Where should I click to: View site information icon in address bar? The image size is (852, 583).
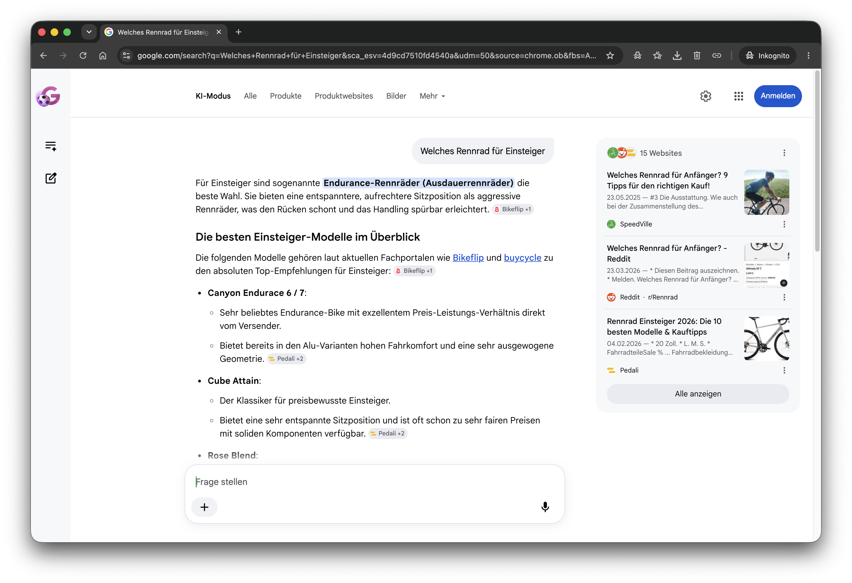pos(126,55)
